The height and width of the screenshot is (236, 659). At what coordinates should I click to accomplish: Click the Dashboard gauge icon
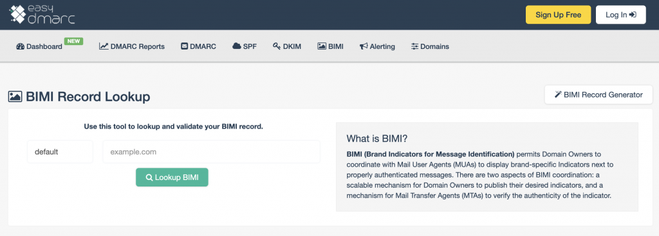pyautogui.click(x=20, y=46)
